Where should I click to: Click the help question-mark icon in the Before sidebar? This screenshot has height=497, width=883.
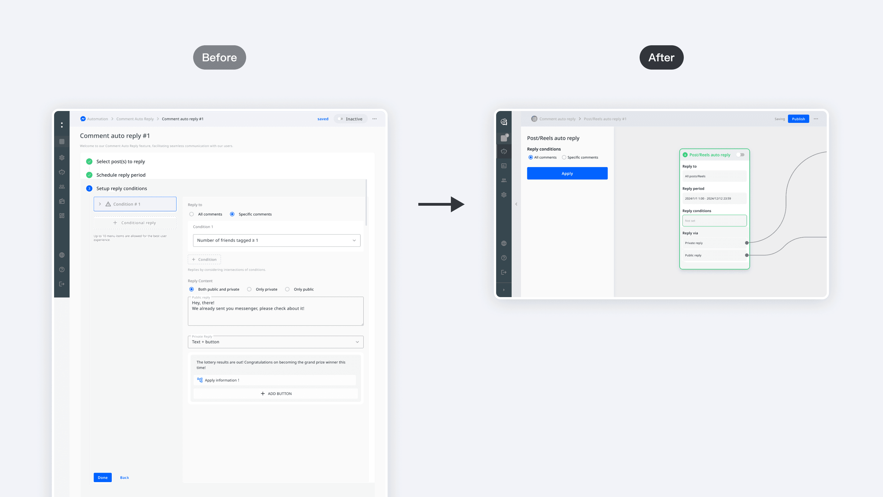pos(62,269)
